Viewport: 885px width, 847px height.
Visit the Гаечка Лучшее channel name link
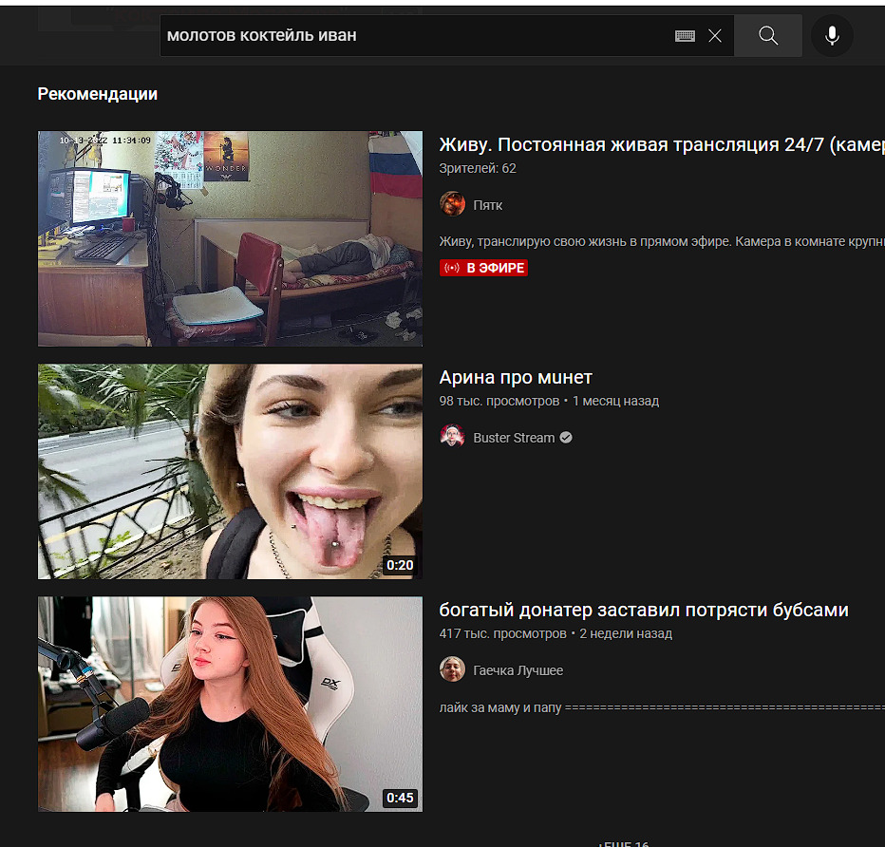[518, 670]
